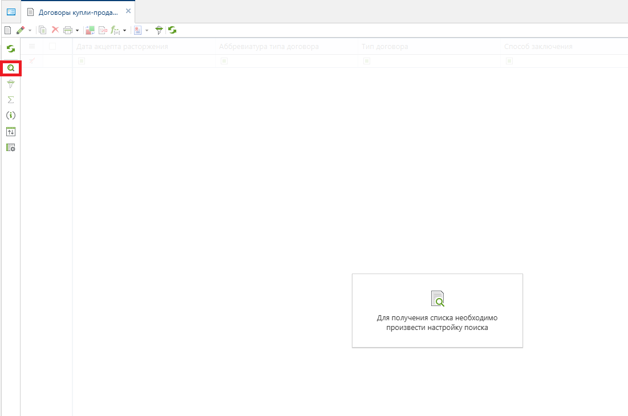
Task: Open the print options dropdown arrow
Action: (78, 30)
